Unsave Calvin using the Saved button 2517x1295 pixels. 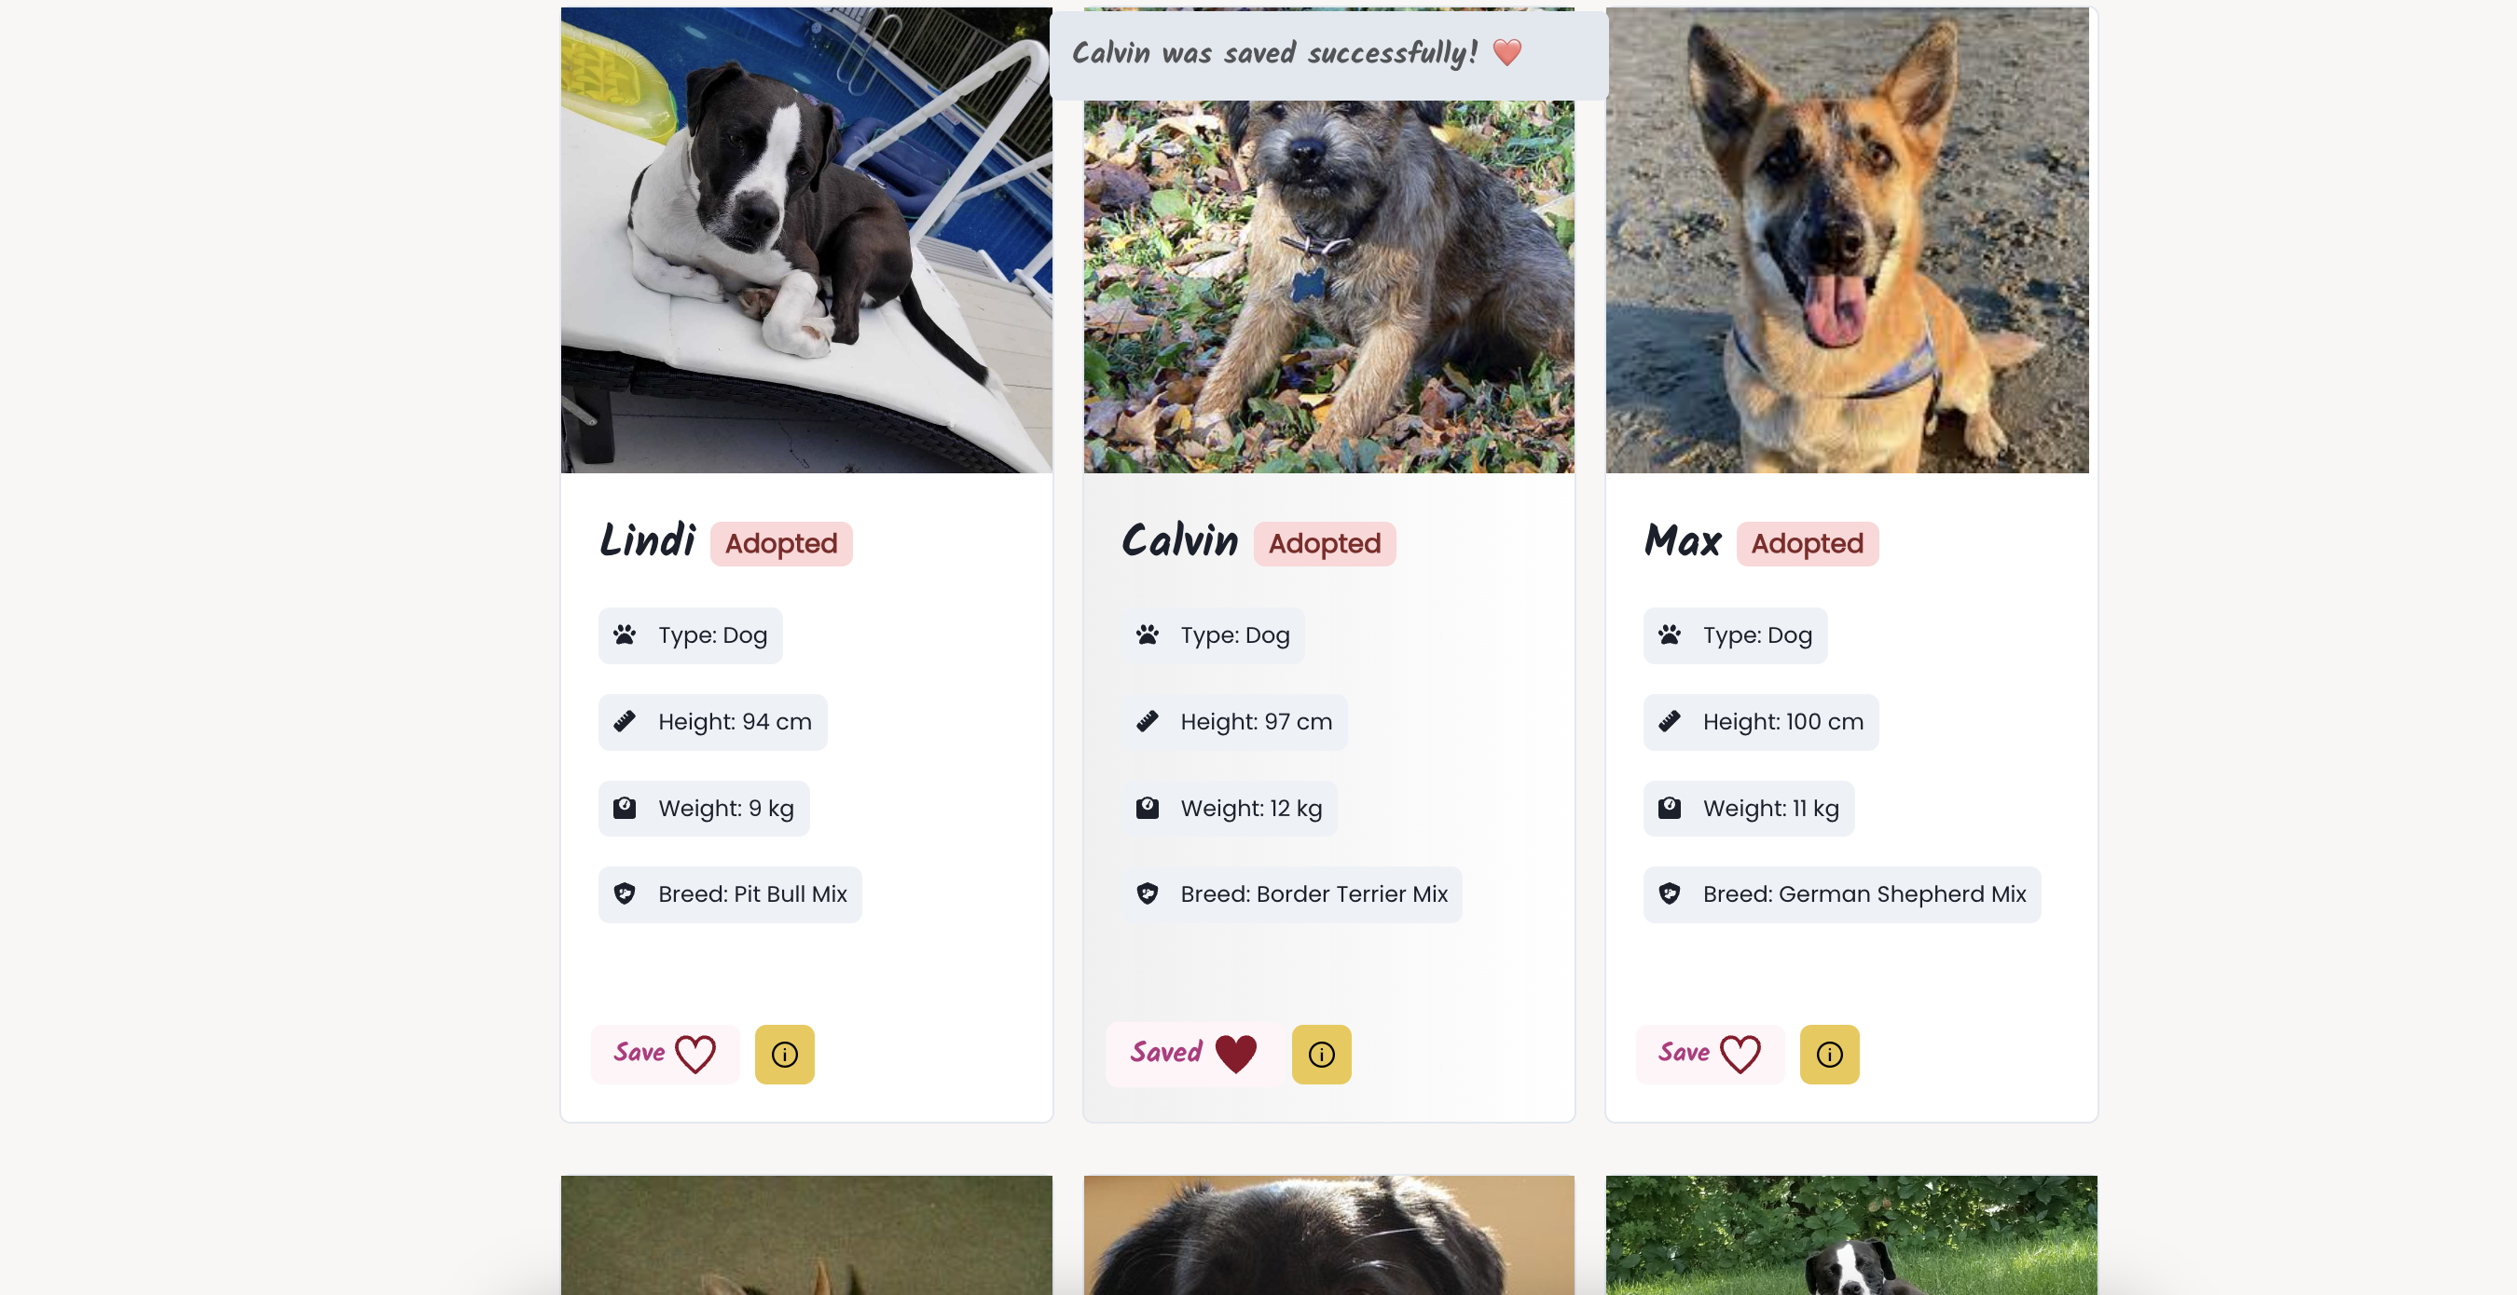click(1193, 1055)
